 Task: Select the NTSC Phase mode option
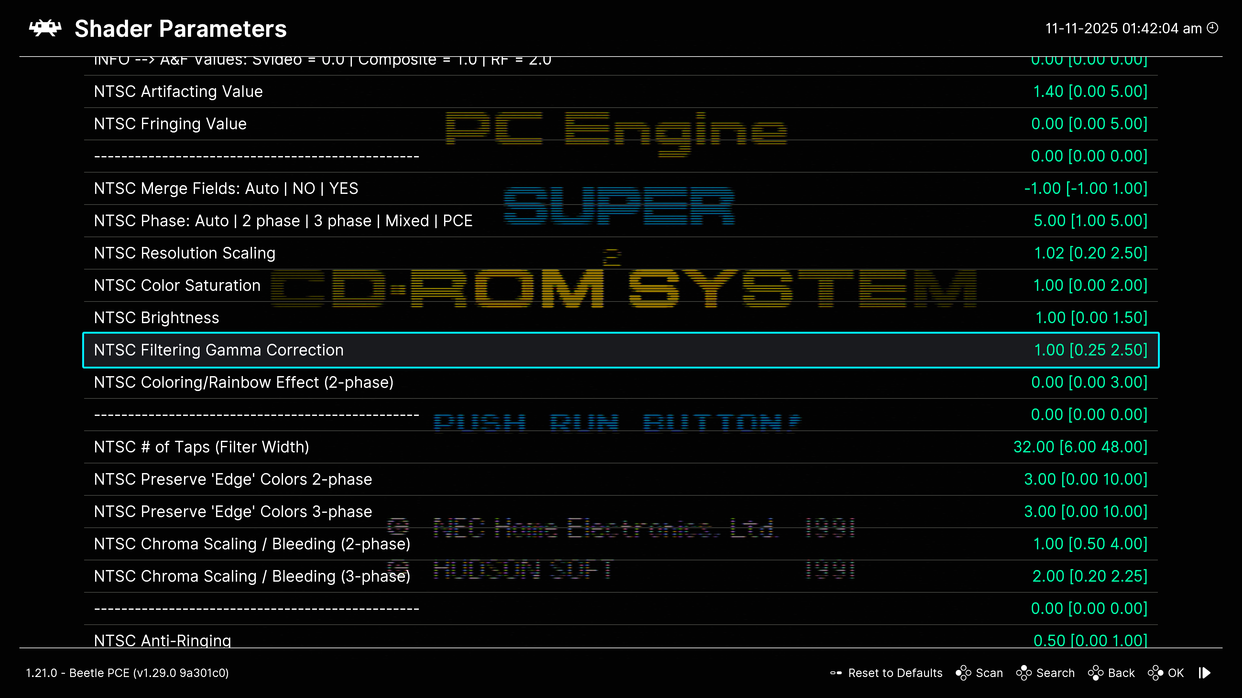point(283,221)
